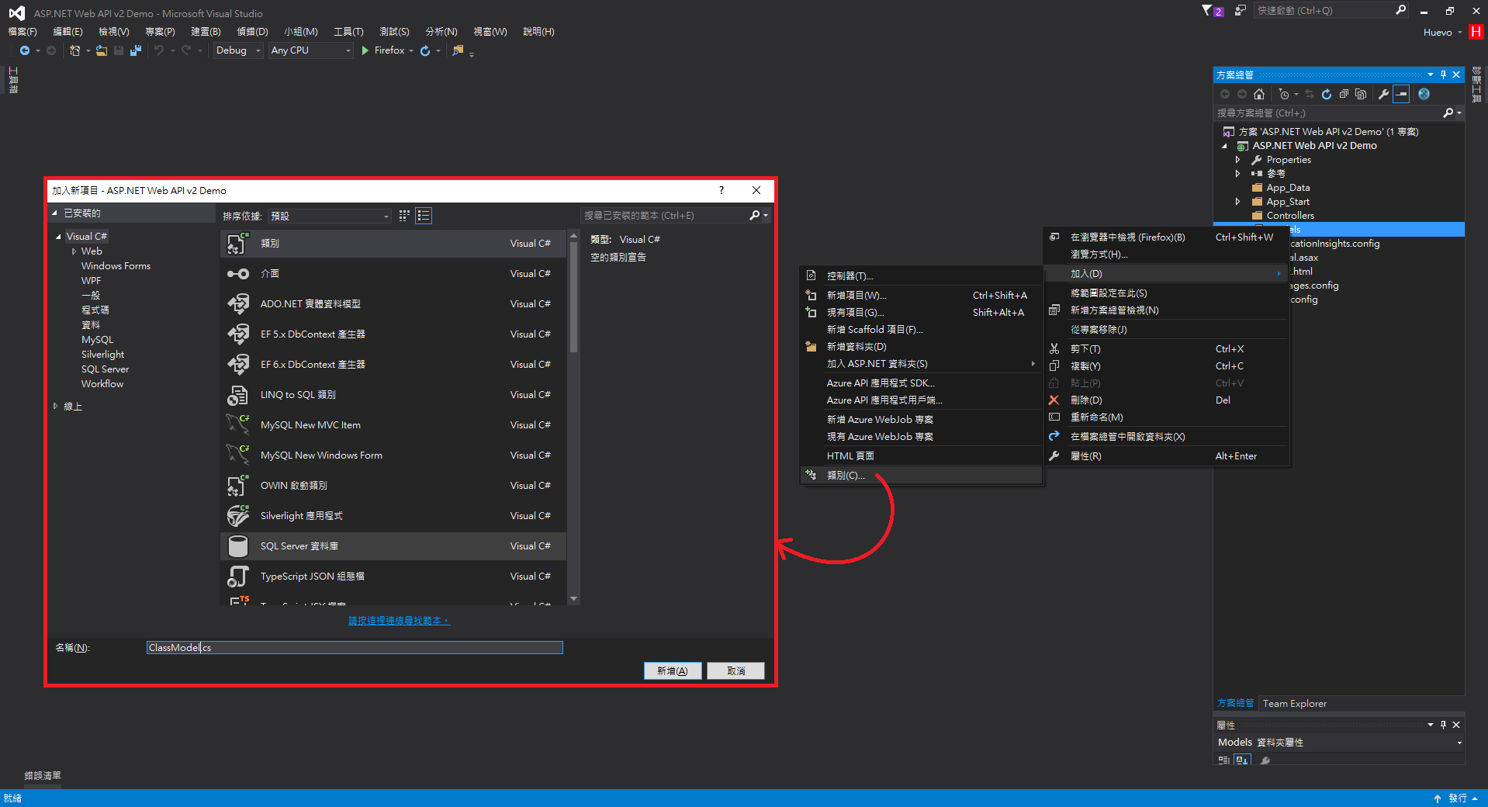Select the 類別 (Class) template item
The width and height of the screenshot is (1488, 807).
click(x=393, y=243)
